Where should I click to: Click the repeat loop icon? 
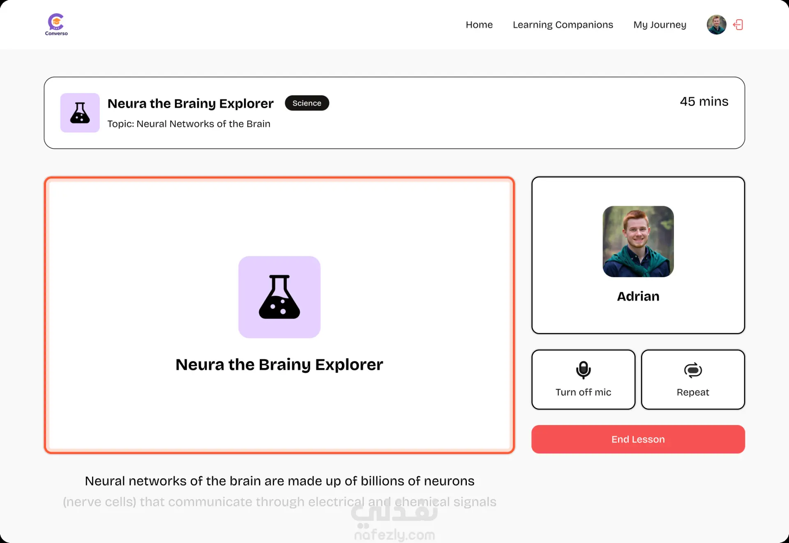pyautogui.click(x=693, y=370)
